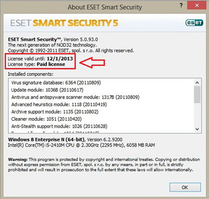The image size is (209, 199).
Task: Select the Update module entry
Action: tap(47, 90)
